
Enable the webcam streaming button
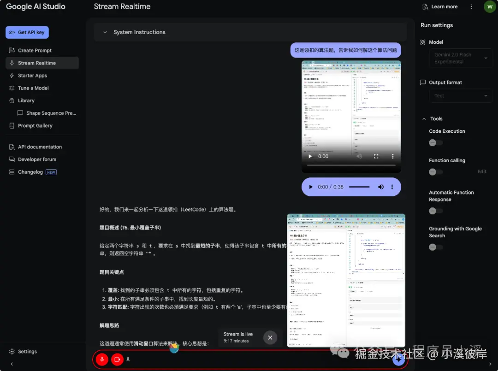tap(117, 359)
